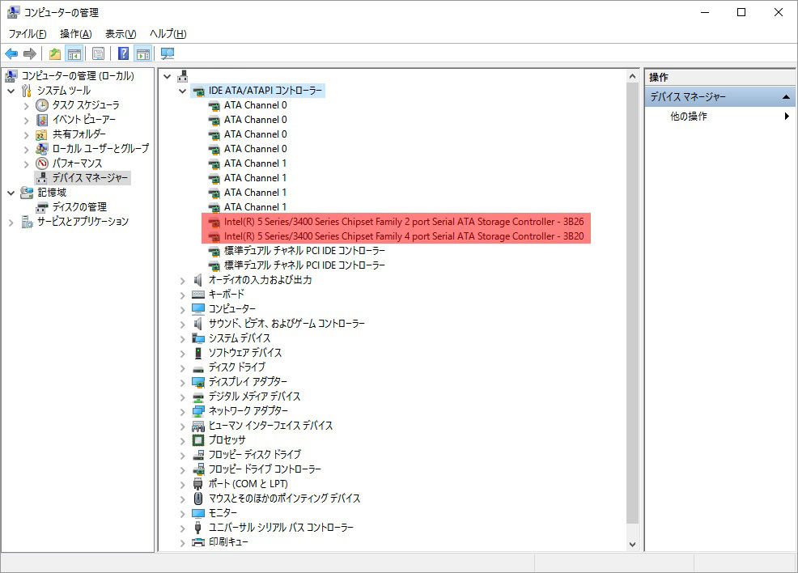
Task: Click the Up one level folder icon
Action: [55, 53]
